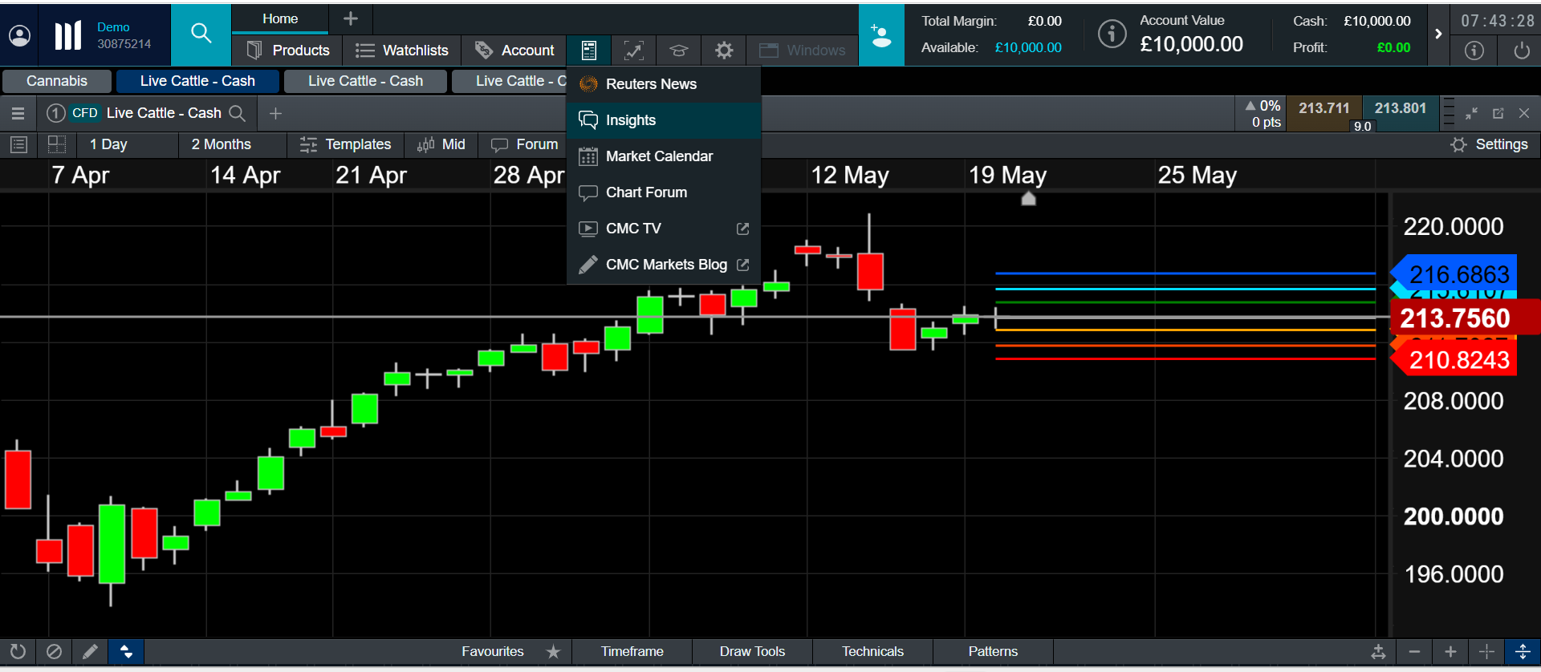The image size is (1541, 672).
Task: Open chart Templates menu
Action: pyautogui.click(x=345, y=144)
